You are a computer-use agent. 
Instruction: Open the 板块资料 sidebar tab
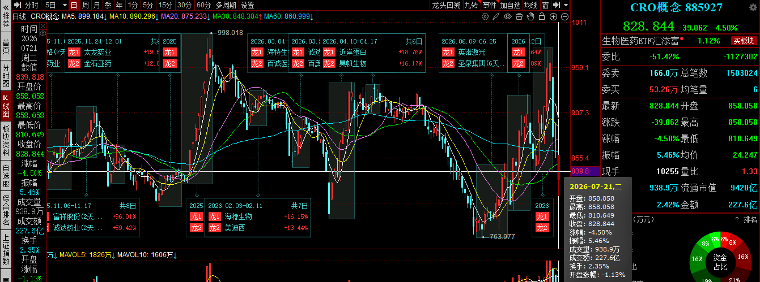click(6, 140)
